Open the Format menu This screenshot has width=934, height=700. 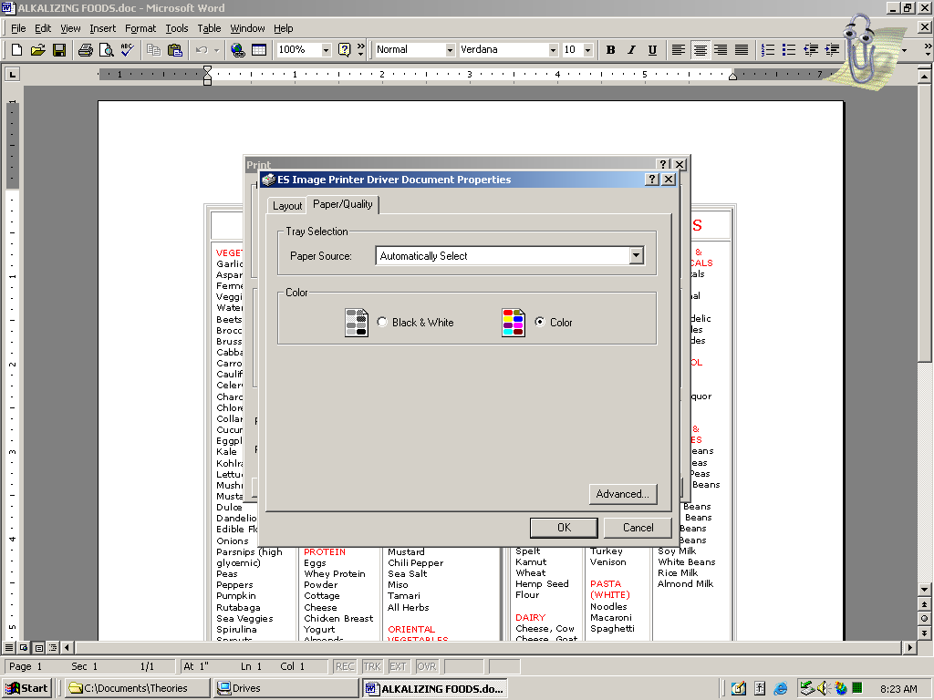140,28
